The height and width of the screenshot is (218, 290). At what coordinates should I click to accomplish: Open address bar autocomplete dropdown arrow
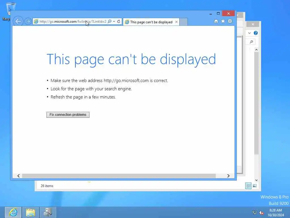(114, 22)
